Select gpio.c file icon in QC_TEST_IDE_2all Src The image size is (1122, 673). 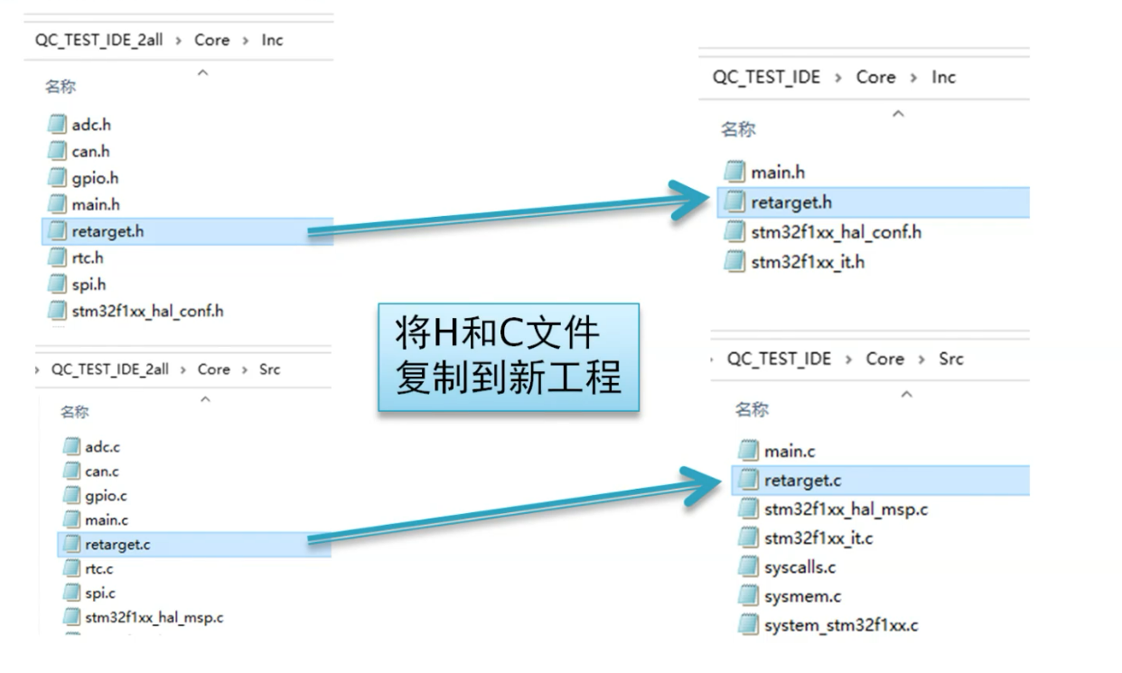click(x=71, y=495)
